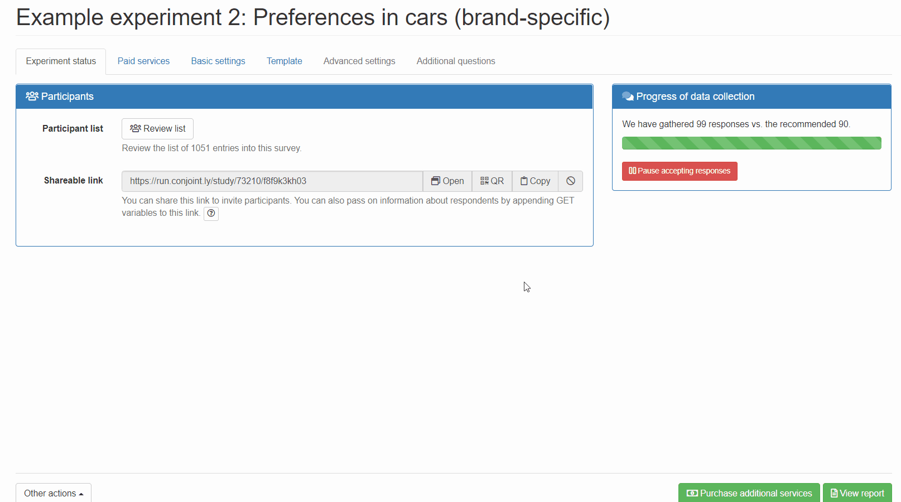Click the disable link ban icon
Image resolution: width=901 pixels, height=502 pixels.
tap(571, 181)
